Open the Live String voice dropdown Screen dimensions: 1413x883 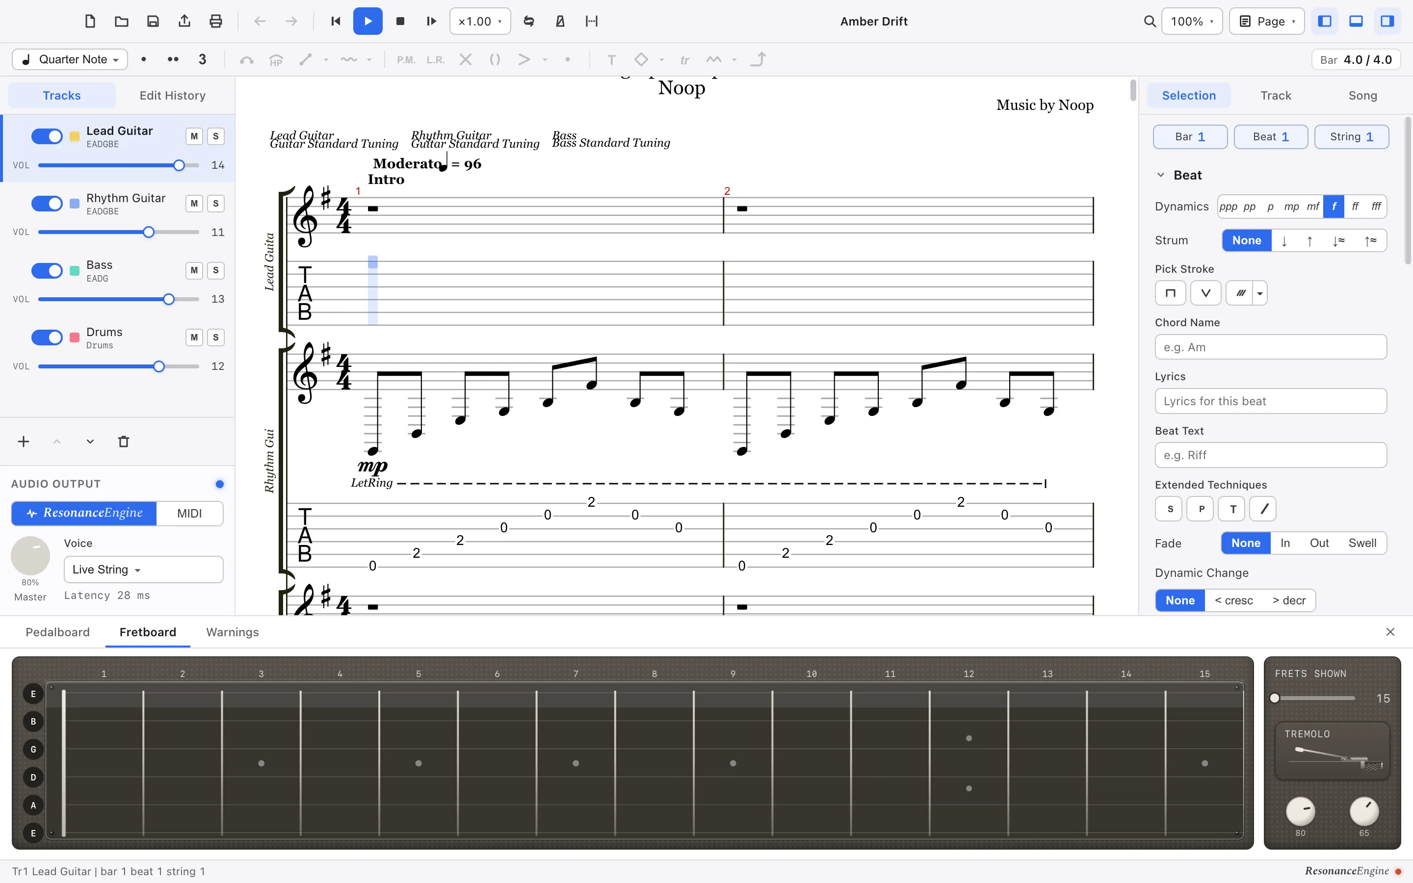144,570
